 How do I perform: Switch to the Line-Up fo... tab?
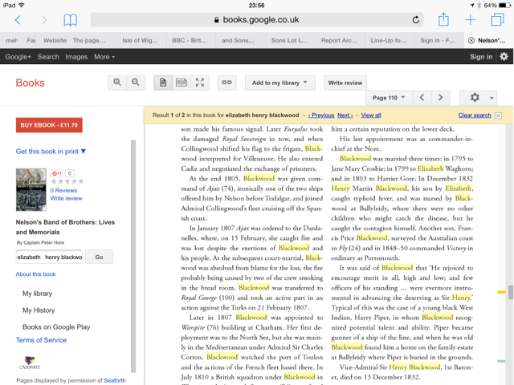(390, 41)
